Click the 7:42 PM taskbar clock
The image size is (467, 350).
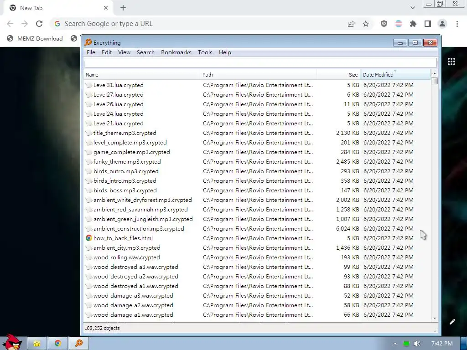[442, 344]
